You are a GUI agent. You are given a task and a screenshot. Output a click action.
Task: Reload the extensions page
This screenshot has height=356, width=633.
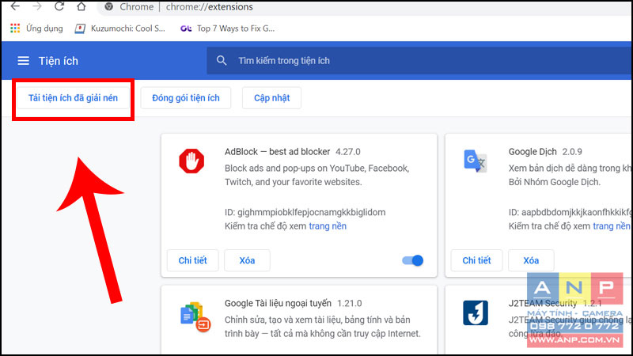59,6
